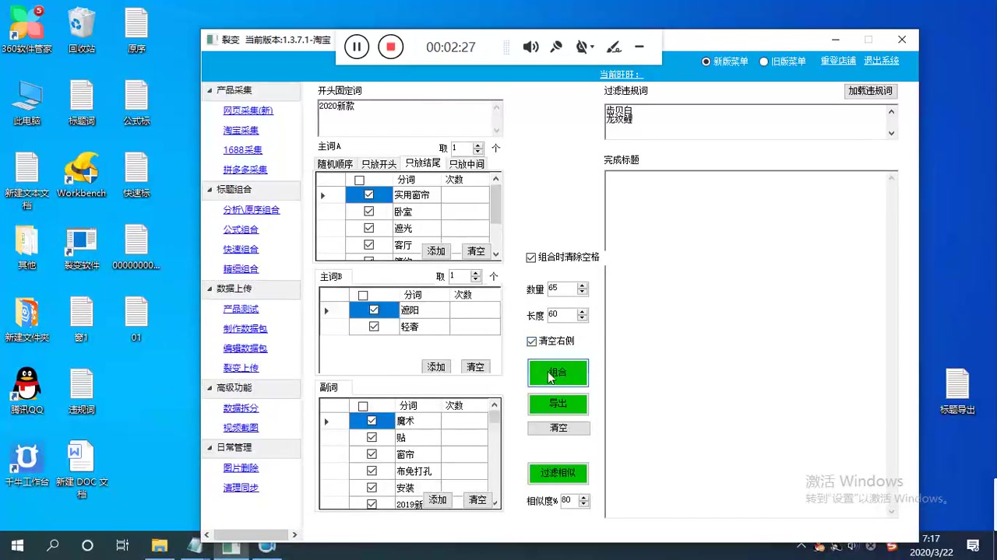The width and height of the screenshot is (997, 560).
Task: Increase 主词A 取 count stepper
Action: (x=478, y=145)
